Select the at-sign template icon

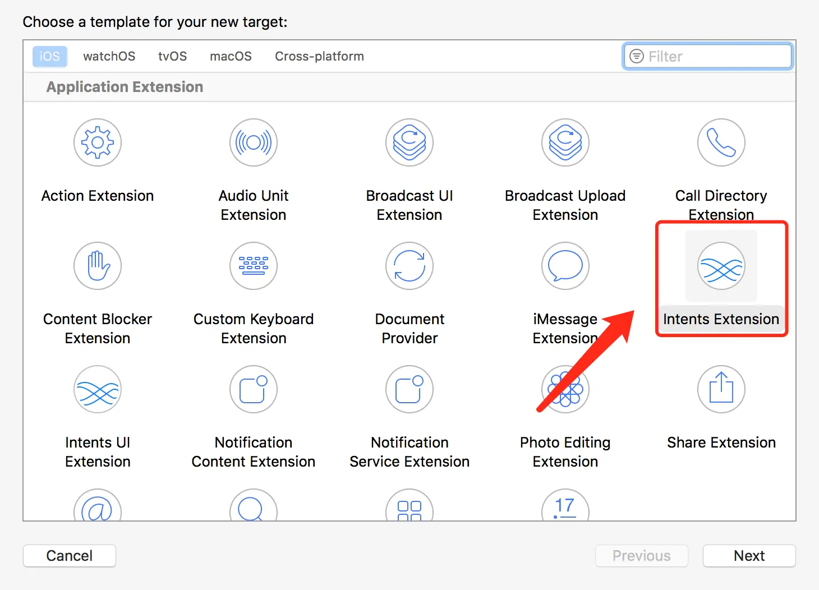point(98,505)
